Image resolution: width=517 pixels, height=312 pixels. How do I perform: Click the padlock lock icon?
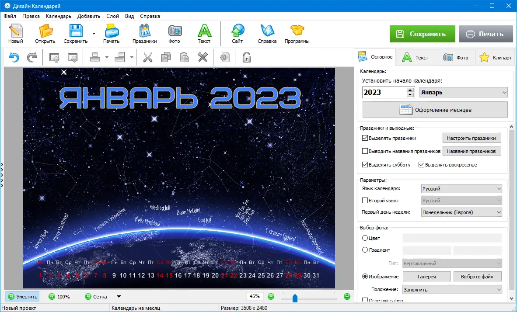246,57
